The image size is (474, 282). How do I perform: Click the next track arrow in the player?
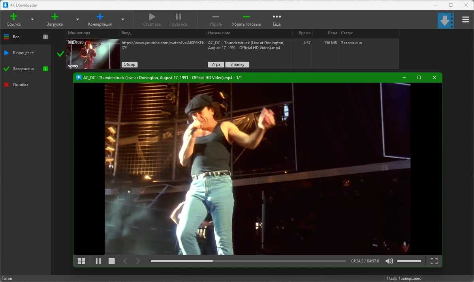[x=138, y=261]
